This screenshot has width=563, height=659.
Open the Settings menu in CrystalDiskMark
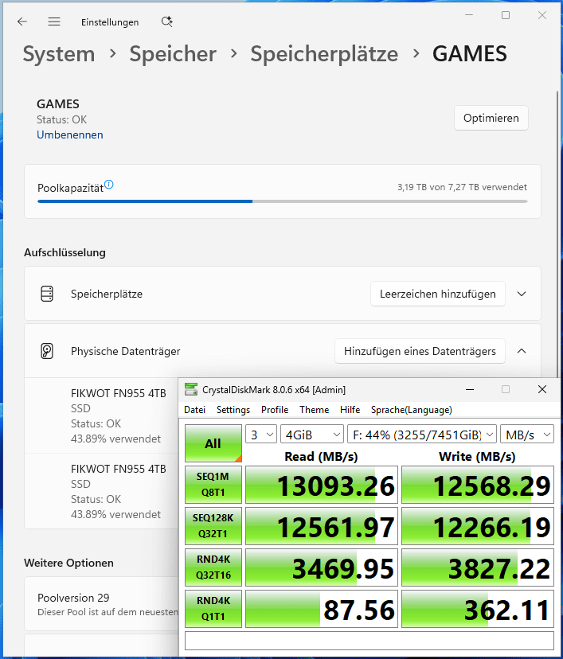pyautogui.click(x=233, y=410)
